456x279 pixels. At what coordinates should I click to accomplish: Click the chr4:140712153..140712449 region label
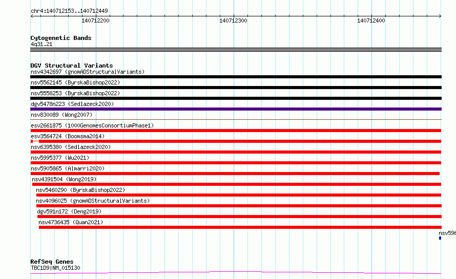tap(69, 11)
